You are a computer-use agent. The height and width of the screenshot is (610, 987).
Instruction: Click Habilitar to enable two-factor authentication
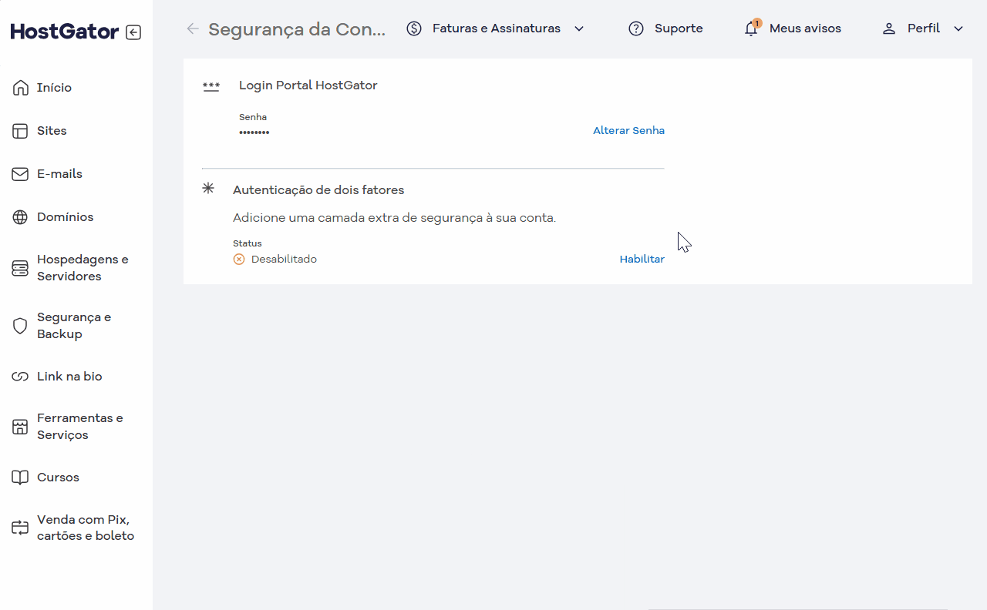pos(642,260)
